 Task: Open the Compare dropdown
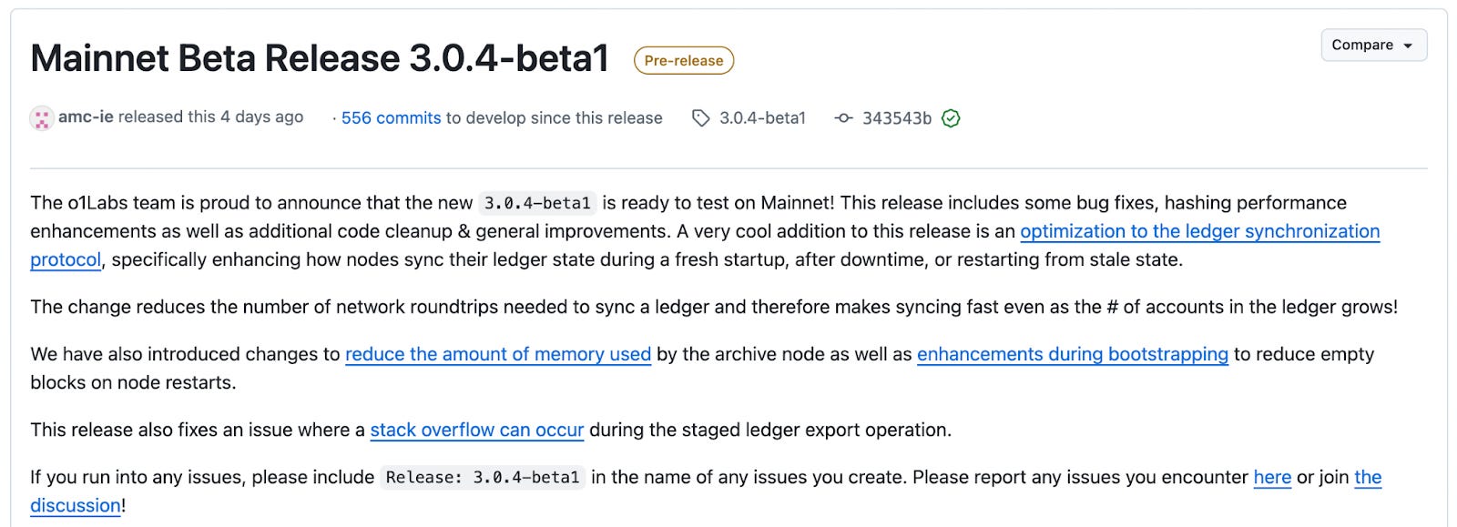[1373, 45]
